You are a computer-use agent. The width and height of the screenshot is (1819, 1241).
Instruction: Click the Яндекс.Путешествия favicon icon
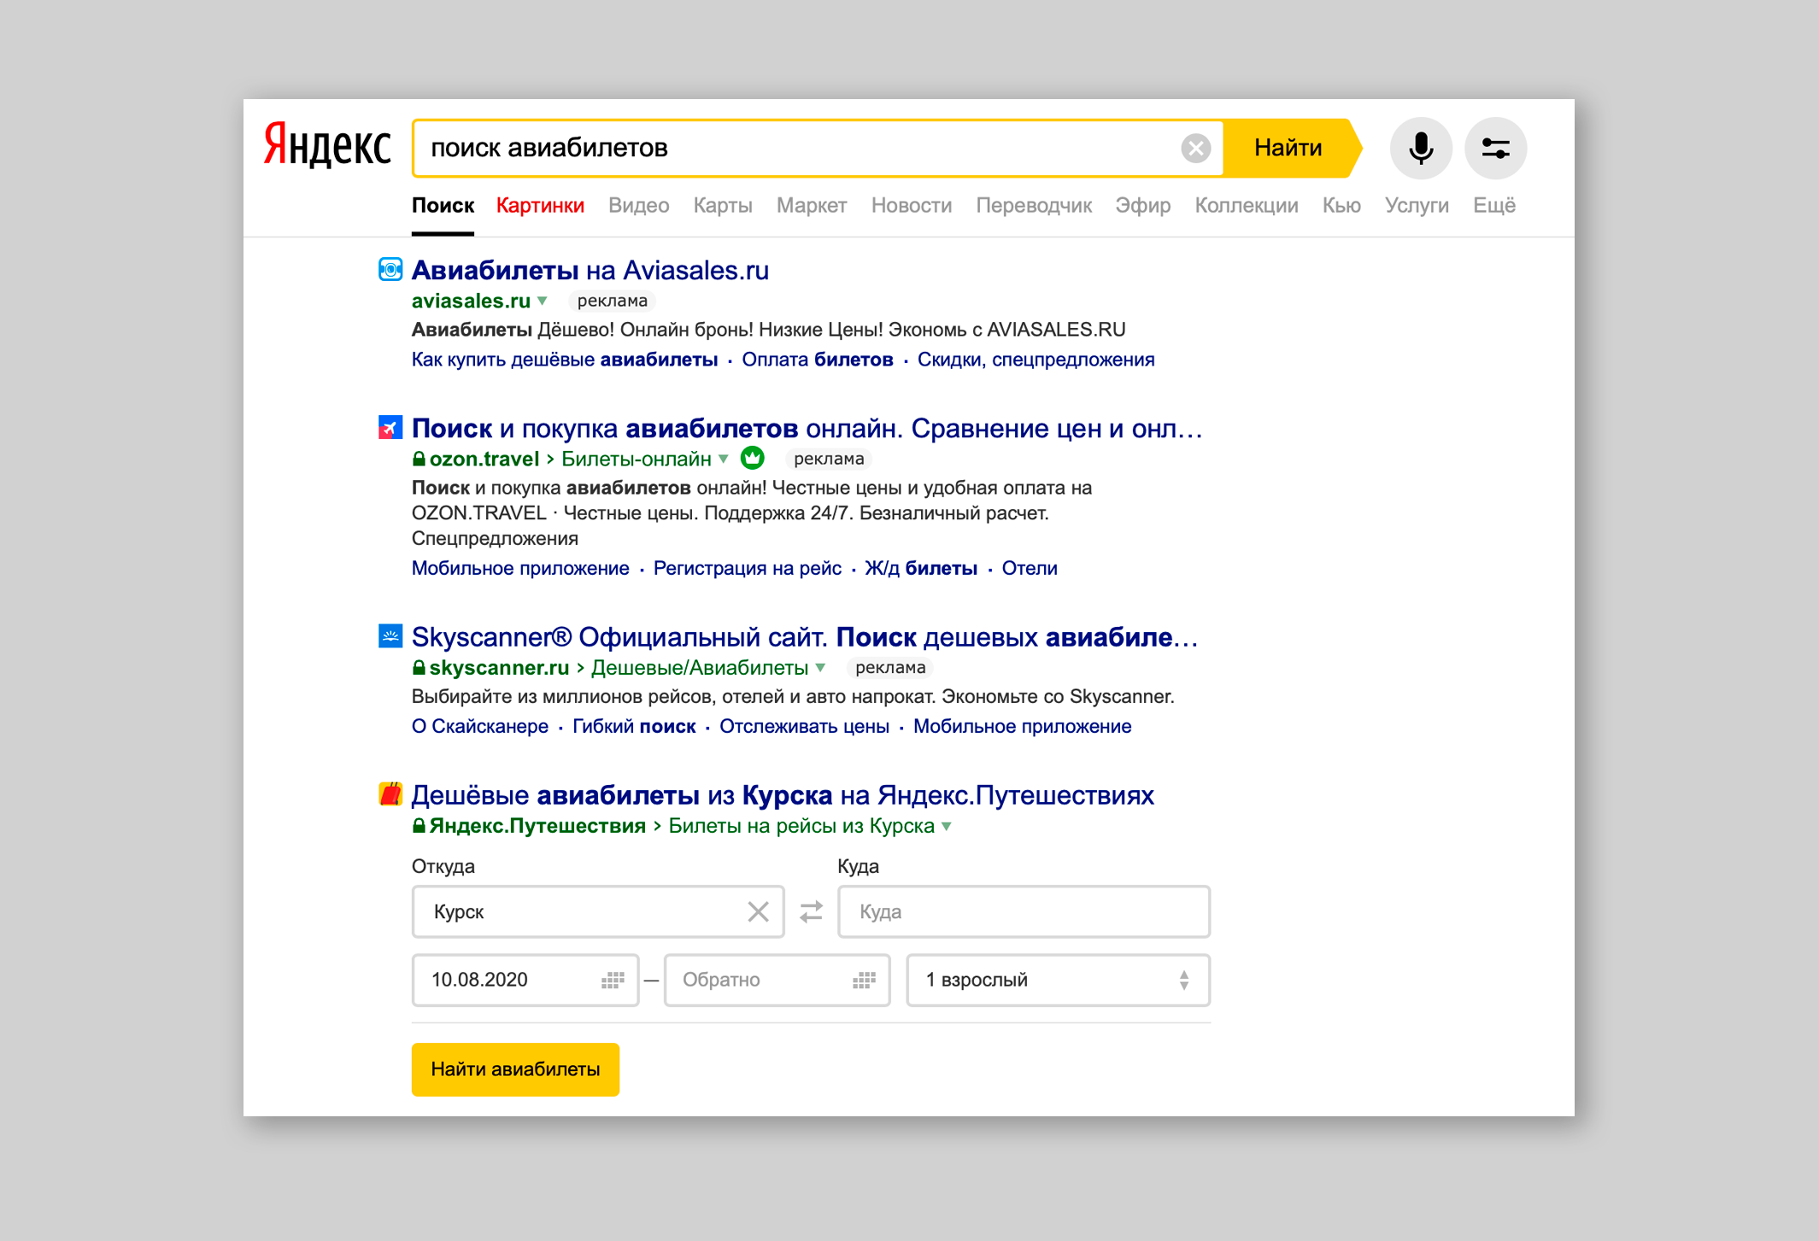(390, 794)
